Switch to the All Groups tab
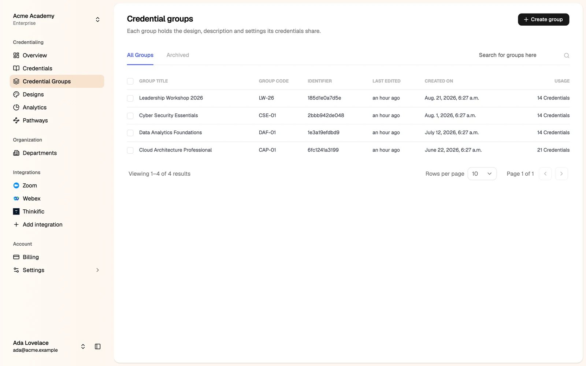The height and width of the screenshot is (366, 586). (140, 55)
